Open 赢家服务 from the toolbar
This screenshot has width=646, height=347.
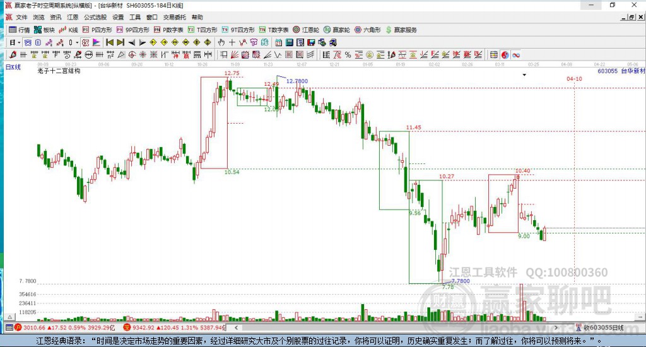point(401,30)
